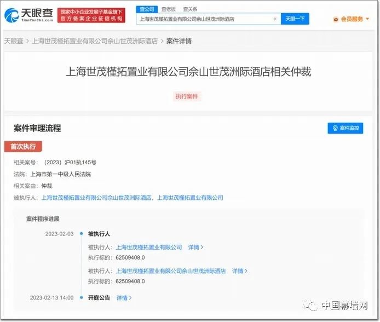The width and height of the screenshot is (380, 322).
Task: Open timeline link 上海世茂槿拓置业有限公司佘山世茂洲际酒店
Action: tap(171, 271)
